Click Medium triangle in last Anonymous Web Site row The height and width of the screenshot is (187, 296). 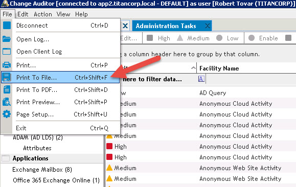[109, 178]
